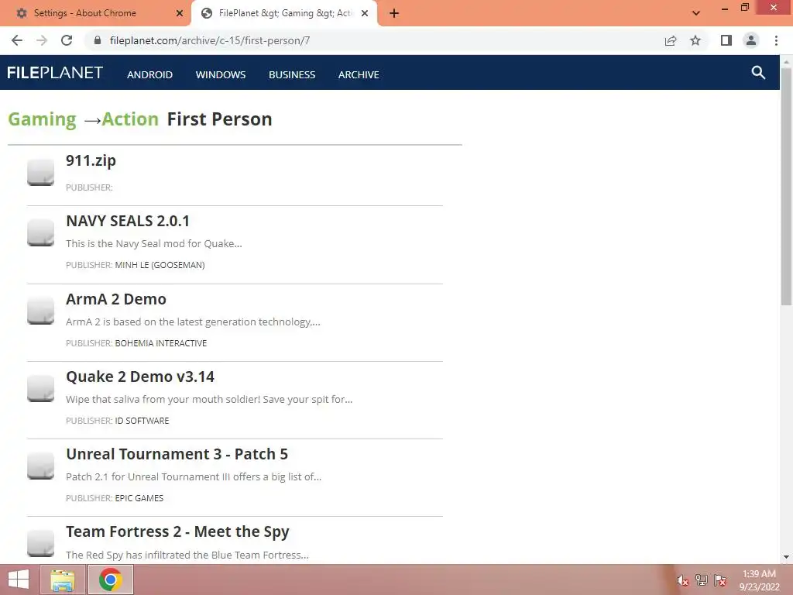
Task: Open FilePlanet site search magnifier
Action: pos(758,72)
